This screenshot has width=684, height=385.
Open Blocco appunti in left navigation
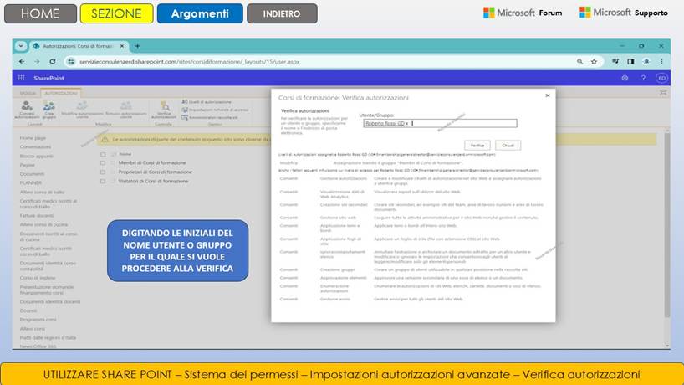(36, 157)
